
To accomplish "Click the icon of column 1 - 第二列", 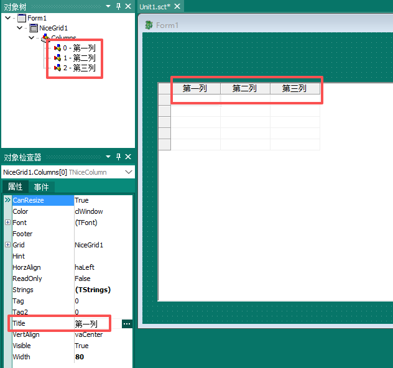I will point(57,58).
